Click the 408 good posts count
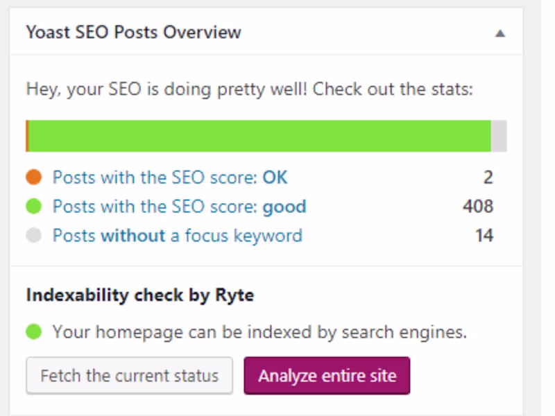Screen dimensions: 555x416 coord(478,207)
